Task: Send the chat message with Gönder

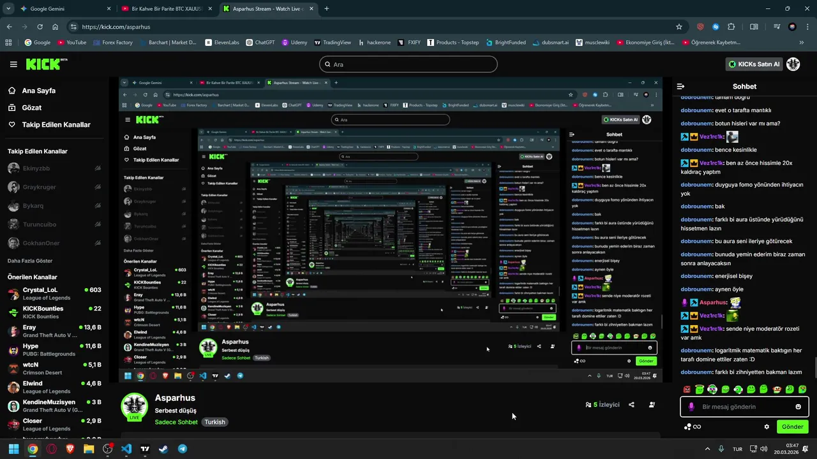Action: (x=792, y=426)
